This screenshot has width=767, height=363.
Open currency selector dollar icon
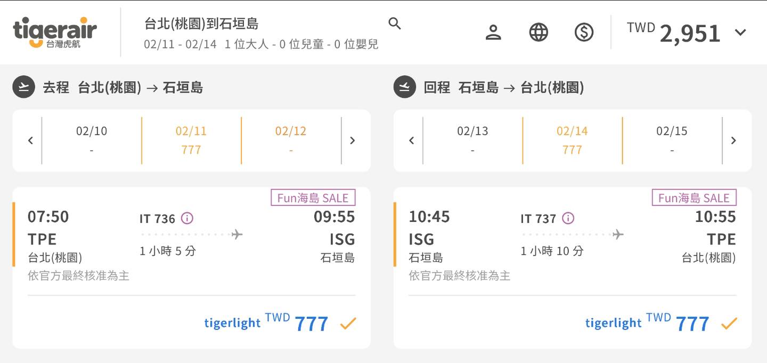(x=584, y=32)
